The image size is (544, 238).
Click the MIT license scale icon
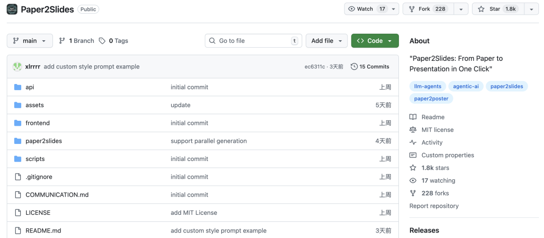pyautogui.click(x=413, y=130)
